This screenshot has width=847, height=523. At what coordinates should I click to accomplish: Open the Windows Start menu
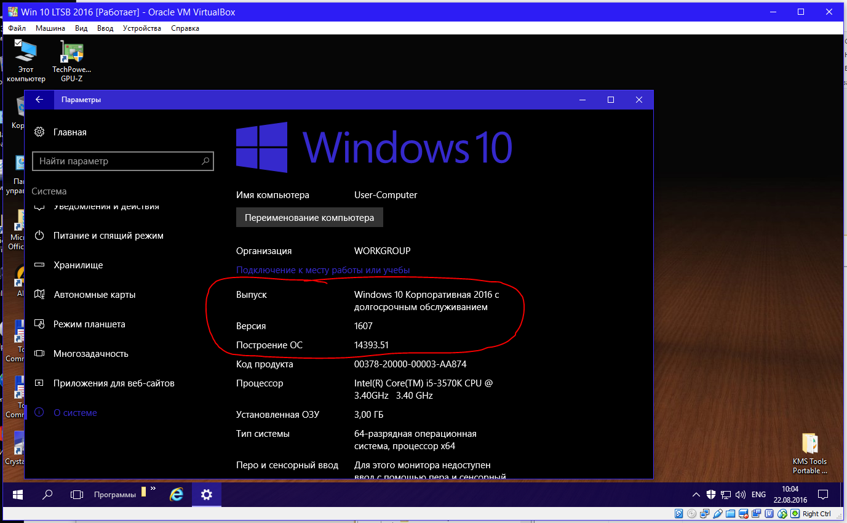(x=17, y=494)
